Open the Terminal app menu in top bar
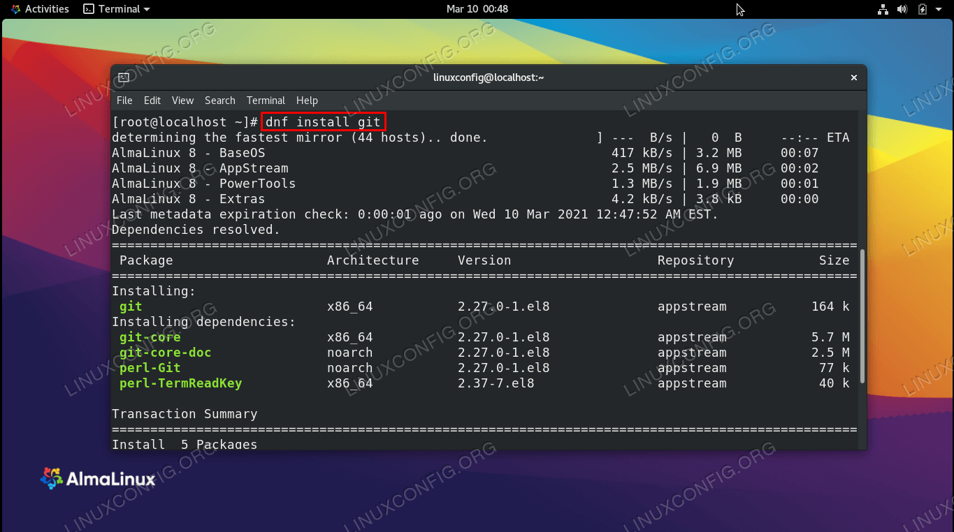Screen dimensions: 954x532 tap(117, 9)
